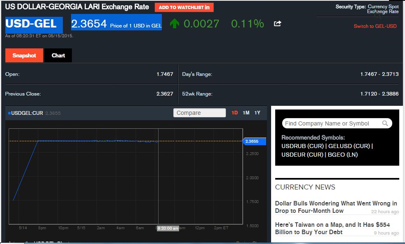Read the Taiwan on a Map news article
Viewport: 405px width, 244px height.
click(332, 228)
